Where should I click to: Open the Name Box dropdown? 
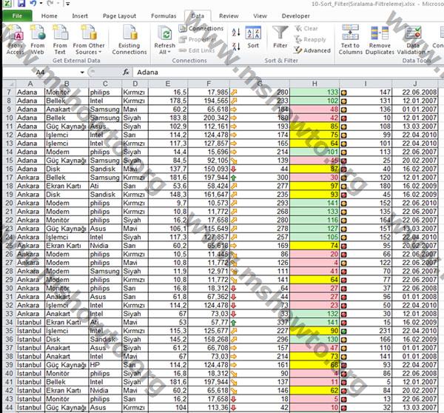tap(82, 73)
